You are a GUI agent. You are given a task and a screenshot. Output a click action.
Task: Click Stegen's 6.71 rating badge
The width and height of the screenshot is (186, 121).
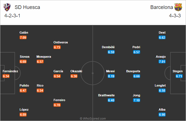pos(179,76)
